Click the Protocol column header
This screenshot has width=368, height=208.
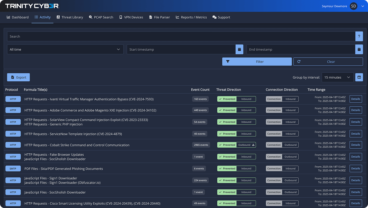coord(12,90)
